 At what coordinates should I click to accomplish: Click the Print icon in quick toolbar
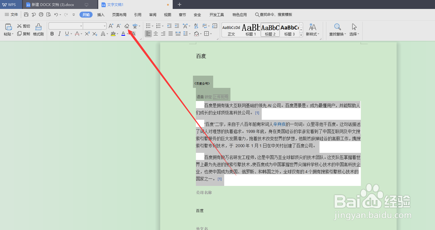coord(41,15)
